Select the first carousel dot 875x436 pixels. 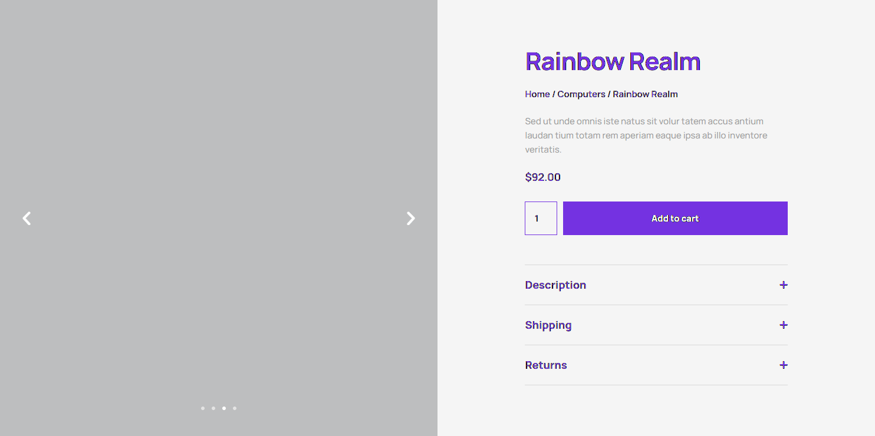pyautogui.click(x=203, y=408)
